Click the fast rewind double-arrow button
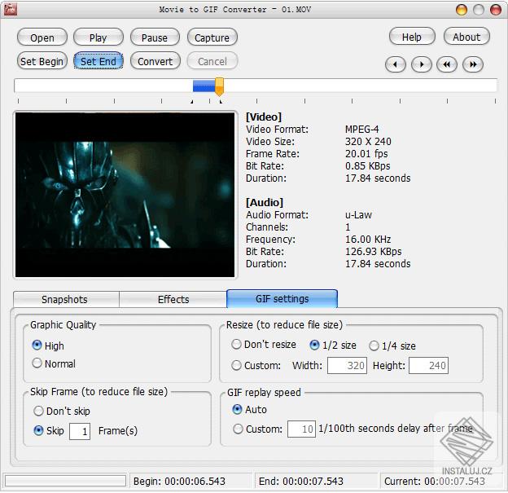The image size is (508, 493). (447, 64)
